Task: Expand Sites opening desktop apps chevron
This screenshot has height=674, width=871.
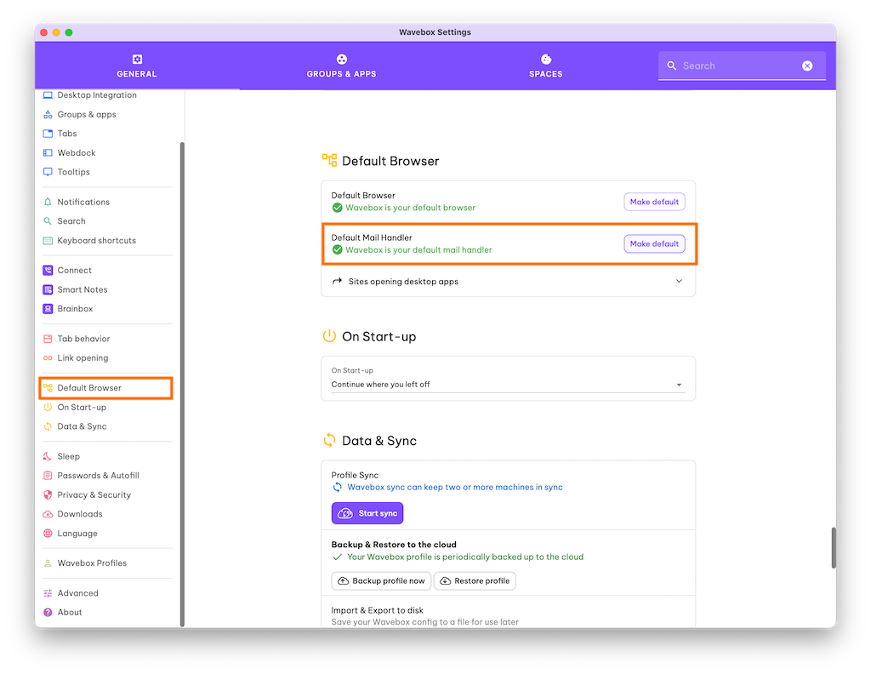Action: tap(679, 281)
